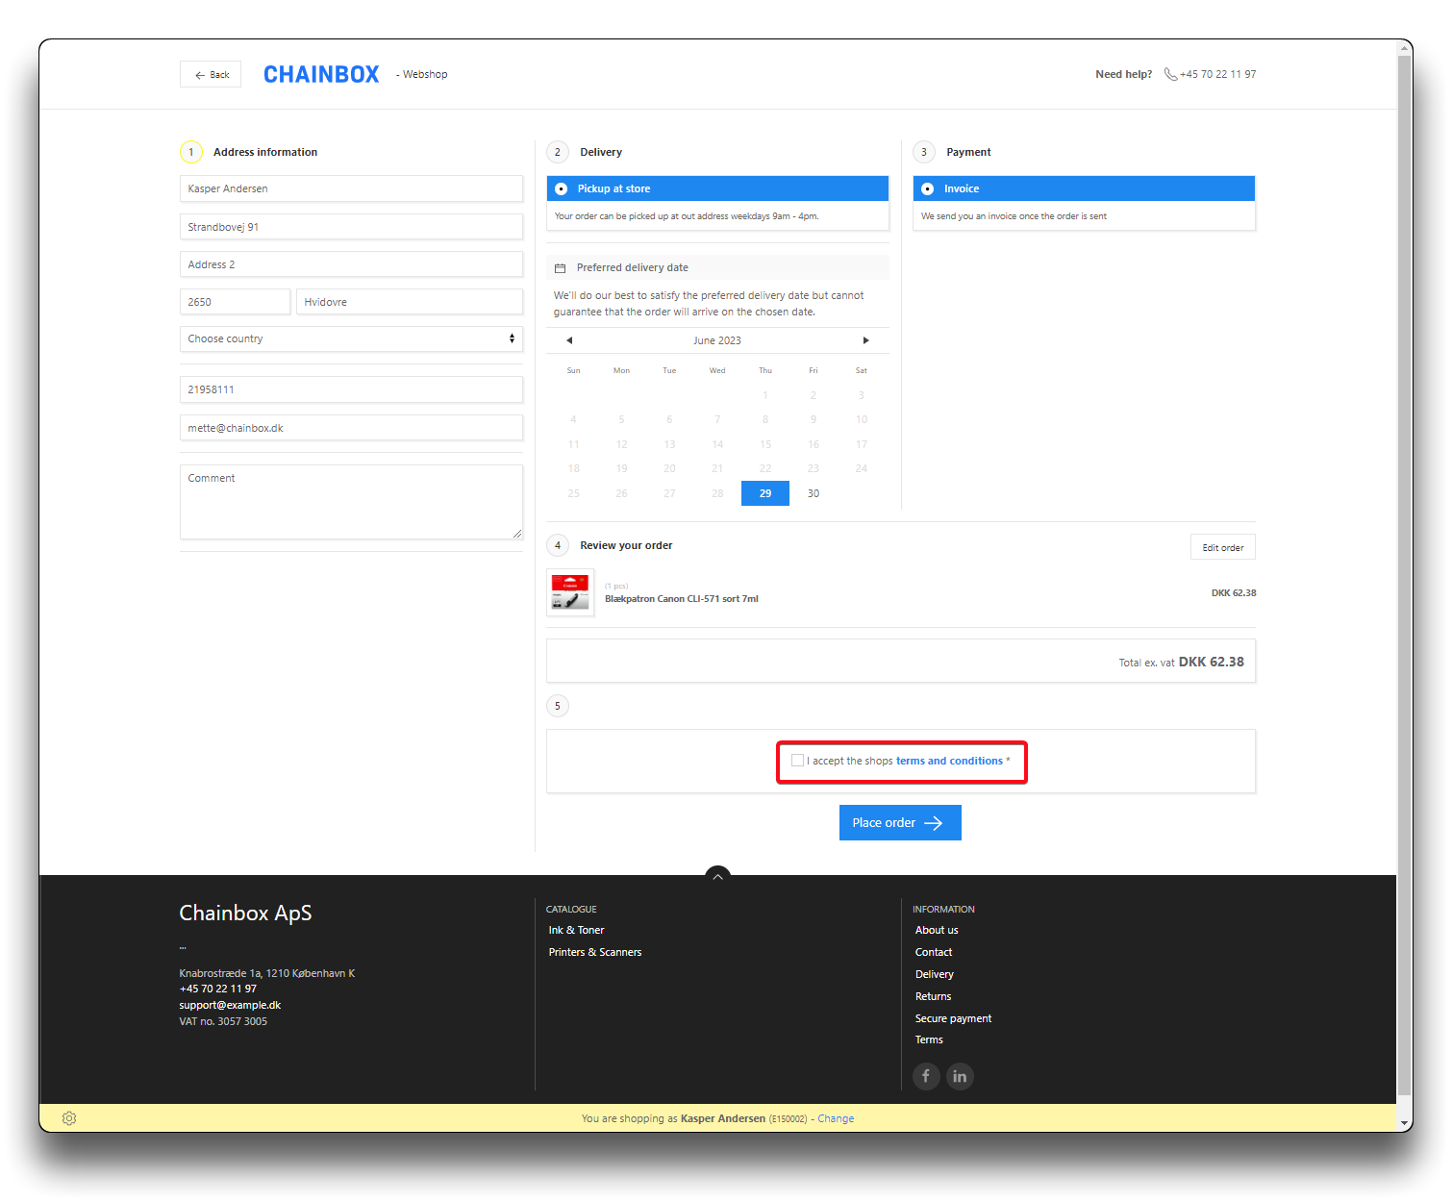Select Pickup at store radio option
The width and height of the screenshot is (1452, 1202).
click(x=562, y=189)
